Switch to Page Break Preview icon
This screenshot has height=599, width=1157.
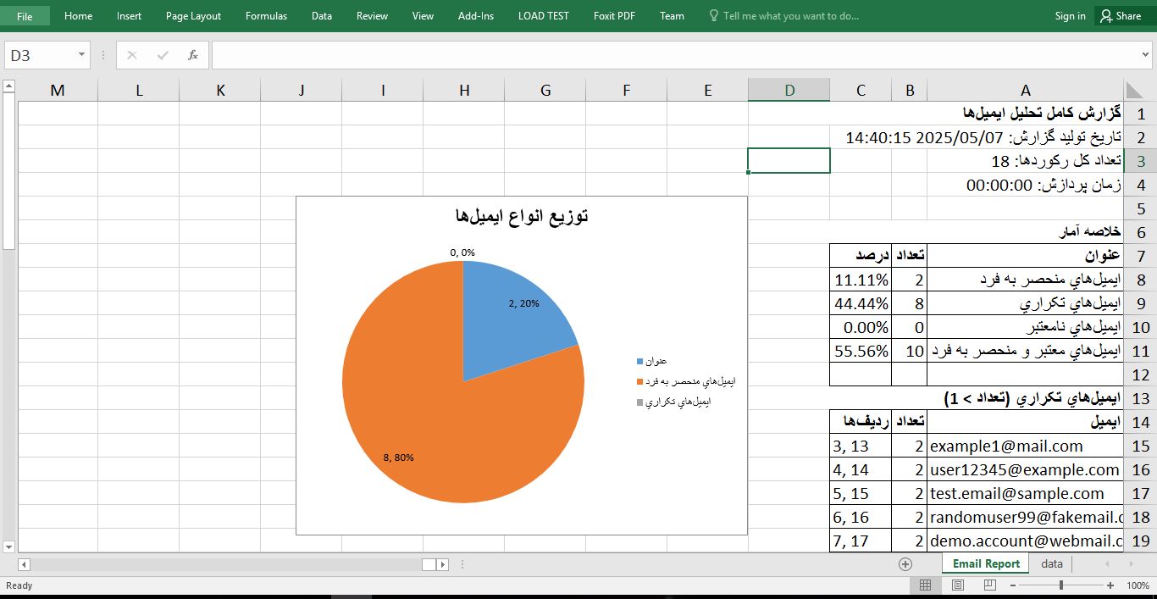pyautogui.click(x=989, y=585)
